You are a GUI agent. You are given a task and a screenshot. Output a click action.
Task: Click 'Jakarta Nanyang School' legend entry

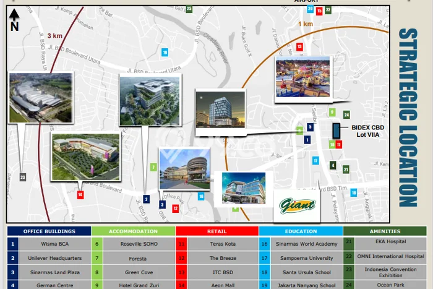[307, 285]
